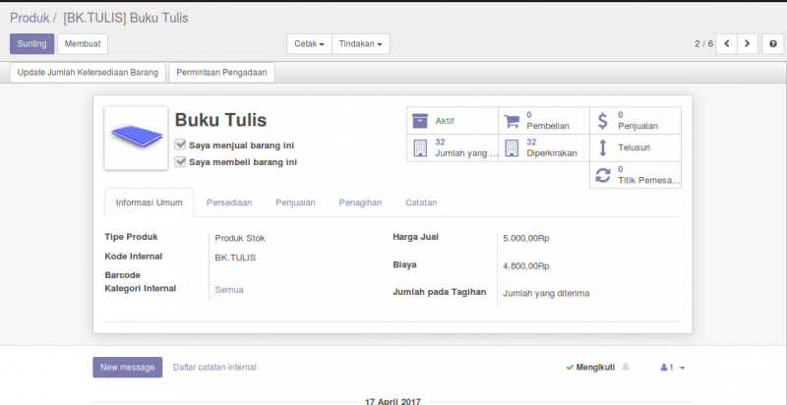This screenshot has width=787, height=405.
Task: Click the shopping cart Pembelian icon
Action: click(x=512, y=121)
